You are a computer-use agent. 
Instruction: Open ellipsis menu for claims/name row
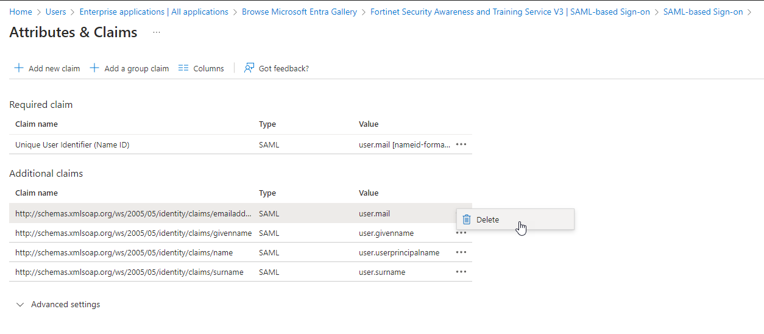point(461,252)
